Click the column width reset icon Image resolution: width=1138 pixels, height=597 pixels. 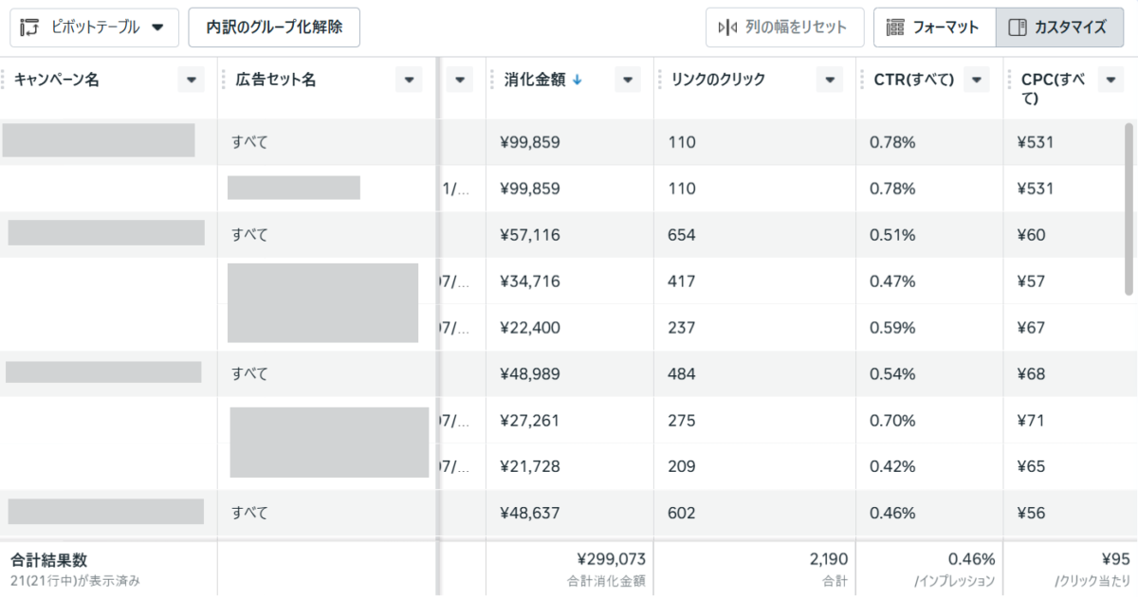click(x=727, y=27)
